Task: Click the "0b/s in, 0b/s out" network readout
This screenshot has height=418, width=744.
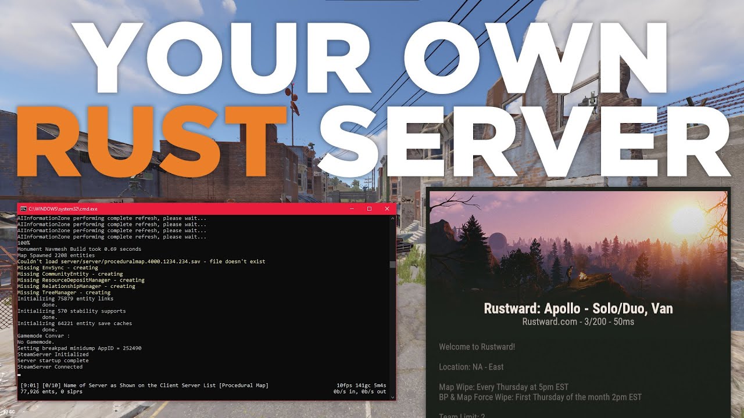Action: 360,392
